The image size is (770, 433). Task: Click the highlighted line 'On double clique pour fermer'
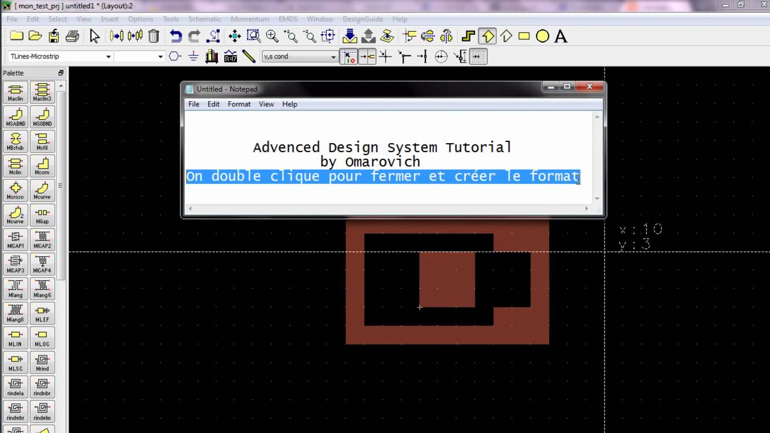click(x=383, y=176)
